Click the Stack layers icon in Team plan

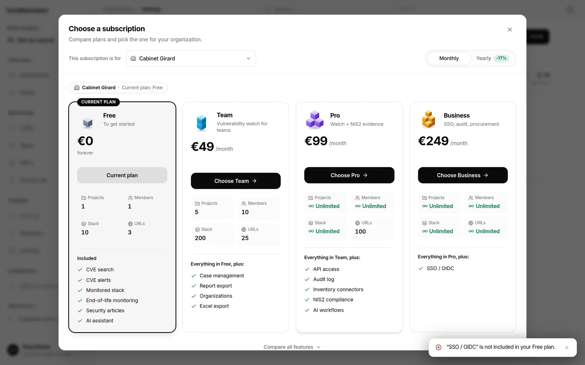pos(197,229)
